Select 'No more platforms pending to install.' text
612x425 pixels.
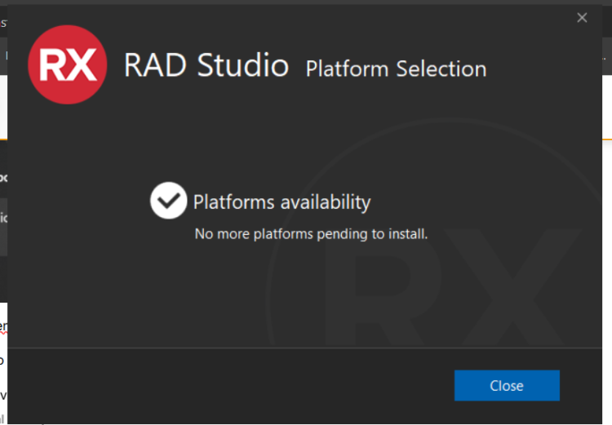(311, 234)
